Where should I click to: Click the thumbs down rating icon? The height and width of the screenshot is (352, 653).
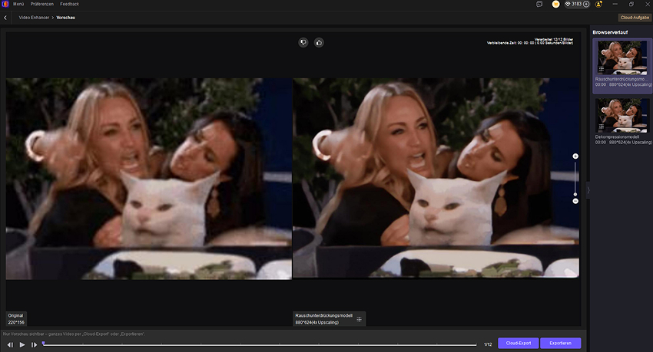point(303,42)
